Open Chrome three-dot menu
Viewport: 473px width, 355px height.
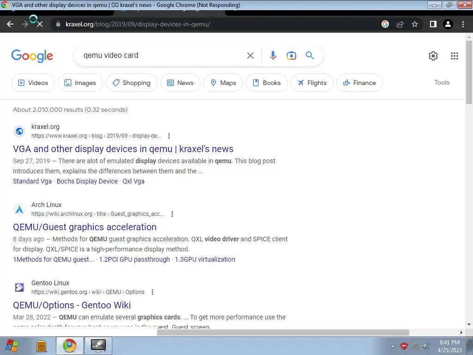coord(463,24)
